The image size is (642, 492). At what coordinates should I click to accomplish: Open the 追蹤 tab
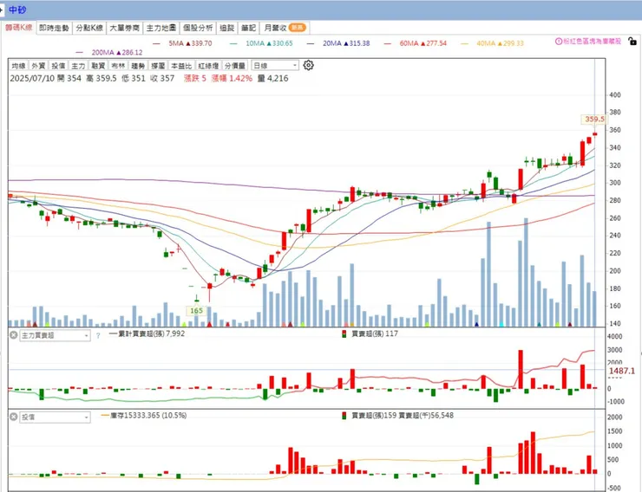pos(226,28)
